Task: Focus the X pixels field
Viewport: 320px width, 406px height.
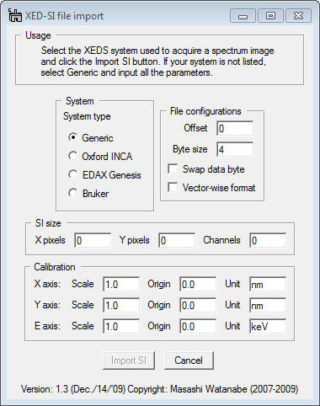Action: click(93, 240)
